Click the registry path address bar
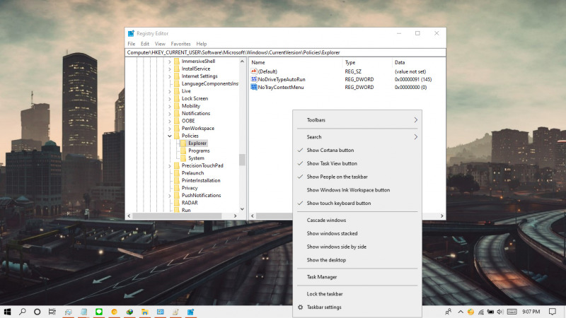 pyautogui.click(x=286, y=52)
